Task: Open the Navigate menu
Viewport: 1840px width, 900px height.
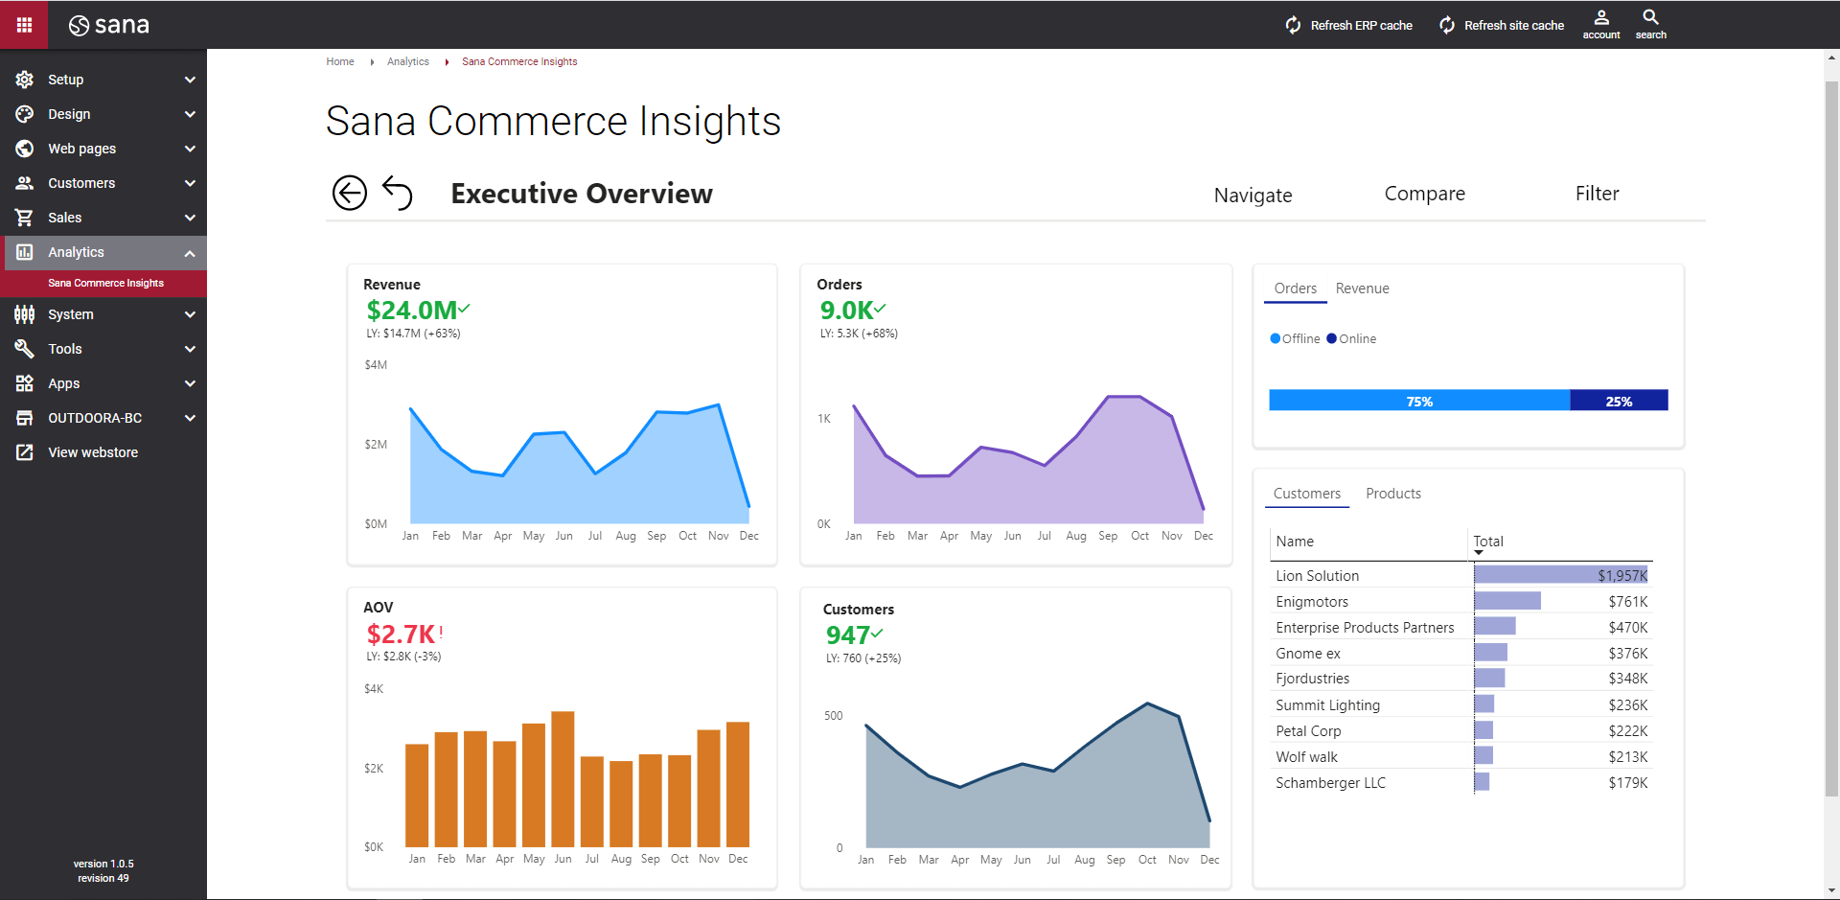Action: (x=1253, y=196)
